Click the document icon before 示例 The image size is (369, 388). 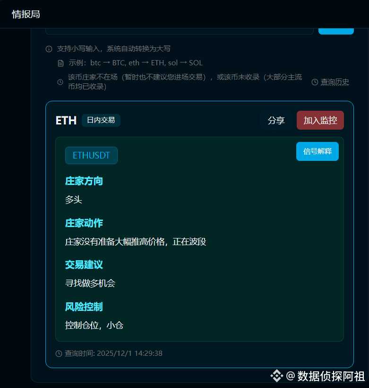pyautogui.click(x=61, y=63)
